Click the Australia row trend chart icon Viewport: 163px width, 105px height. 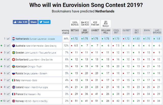click(8, 46)
